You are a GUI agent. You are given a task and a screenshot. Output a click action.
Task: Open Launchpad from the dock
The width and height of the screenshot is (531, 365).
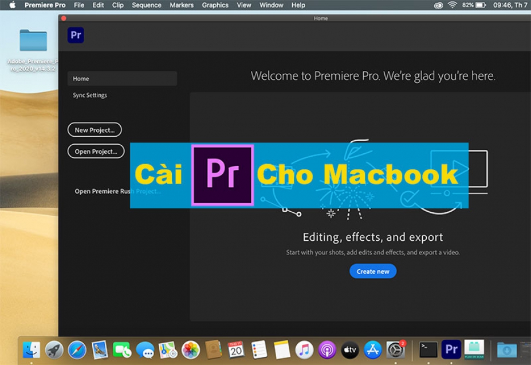coord(54,350)
